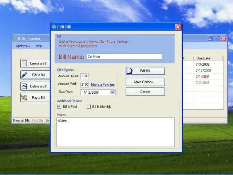Click the chart icon on Delete a Bill
Viewport: 233px width, 175px height.
(24, 86)
